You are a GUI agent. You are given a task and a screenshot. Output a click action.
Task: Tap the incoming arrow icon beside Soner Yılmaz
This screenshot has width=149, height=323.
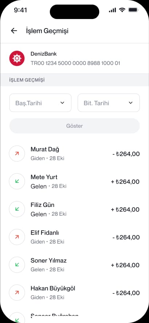[x=17, y=265]
